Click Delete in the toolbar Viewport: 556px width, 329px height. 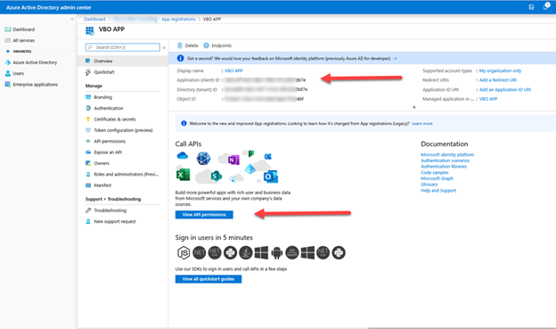pos(188,45)
